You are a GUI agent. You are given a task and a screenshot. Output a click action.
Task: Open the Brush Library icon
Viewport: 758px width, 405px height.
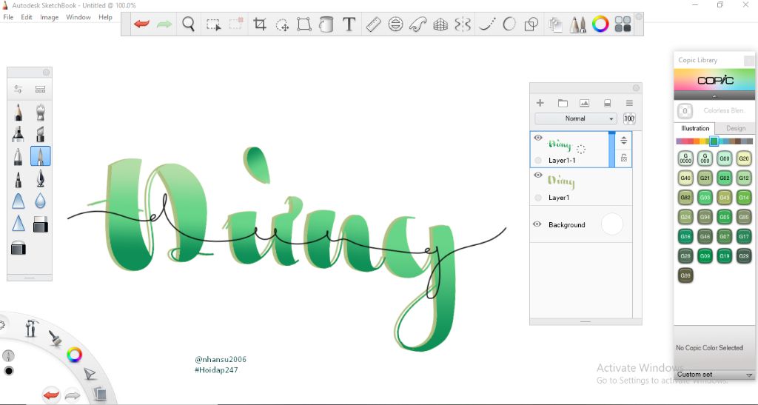point(40,89)
